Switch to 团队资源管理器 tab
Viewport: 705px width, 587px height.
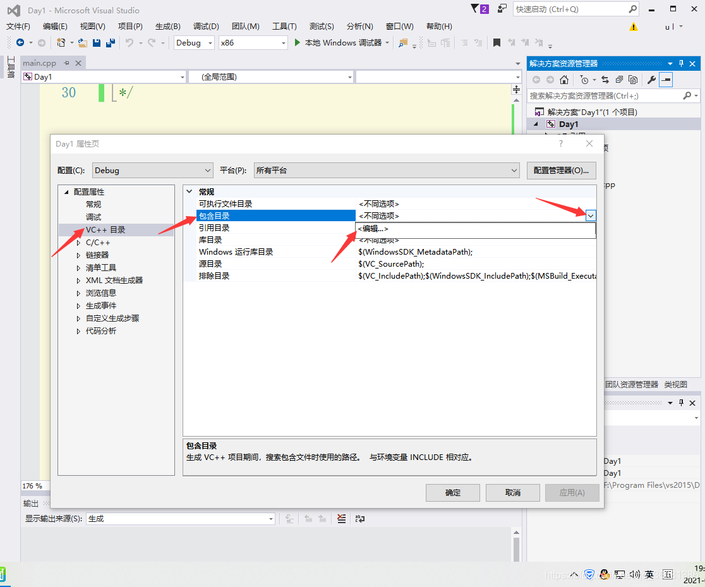631,385
